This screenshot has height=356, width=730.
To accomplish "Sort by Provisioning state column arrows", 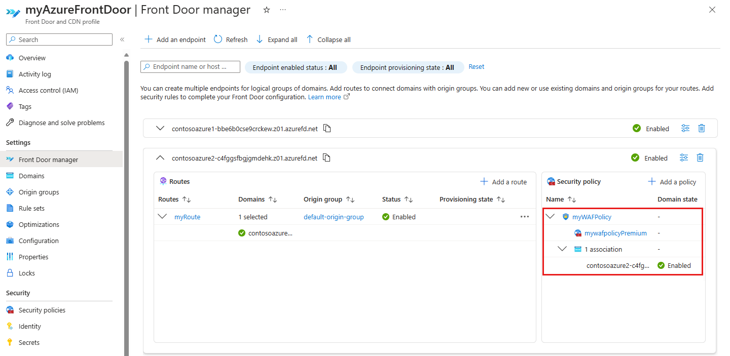I will [x=501, y=200].
